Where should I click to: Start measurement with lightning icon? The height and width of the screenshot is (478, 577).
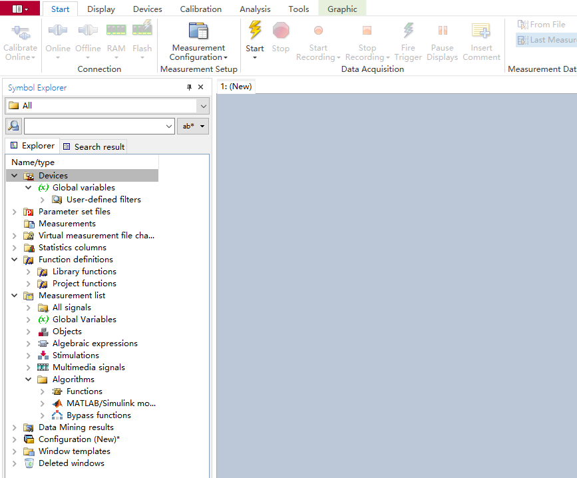point(255,30)
